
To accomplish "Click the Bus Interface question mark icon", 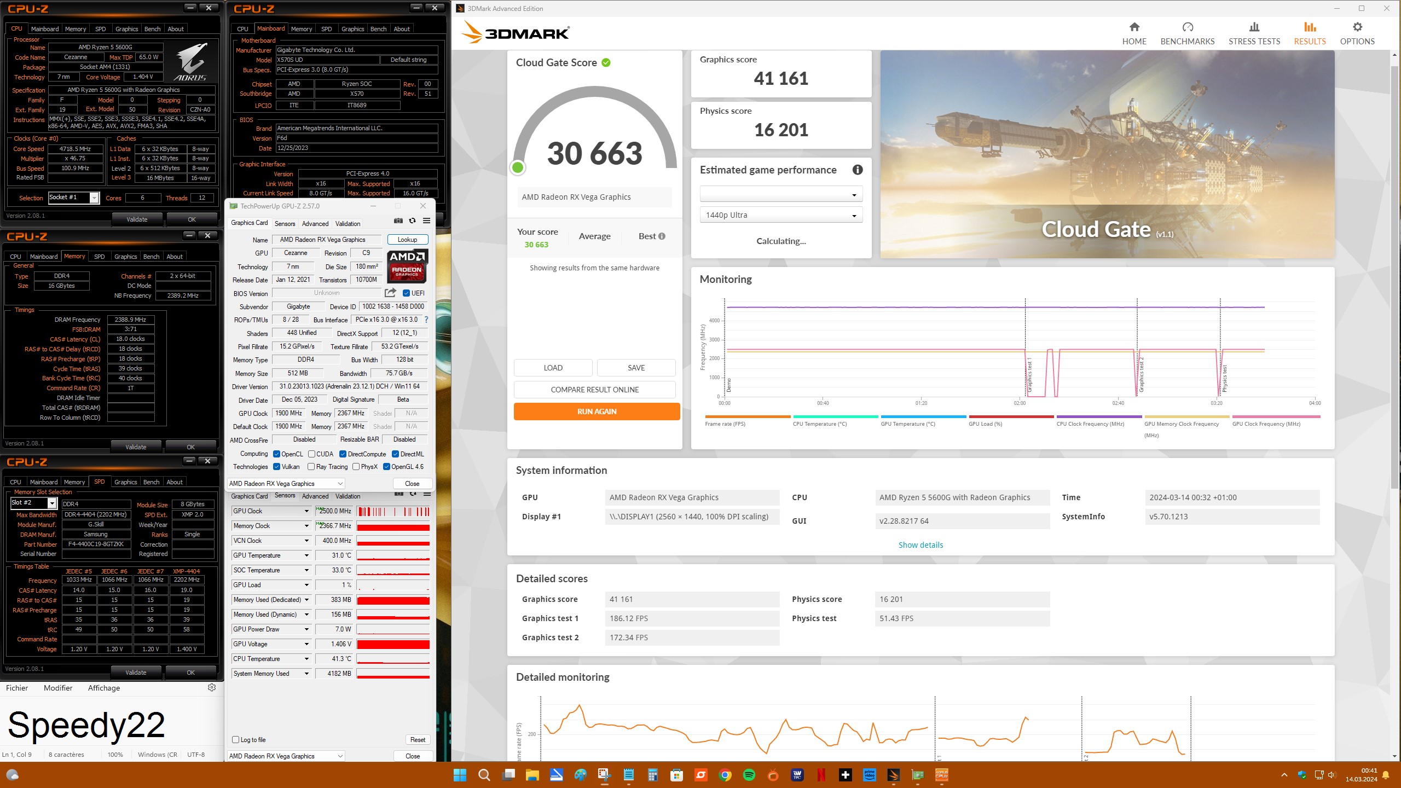I will click(426, 320).
